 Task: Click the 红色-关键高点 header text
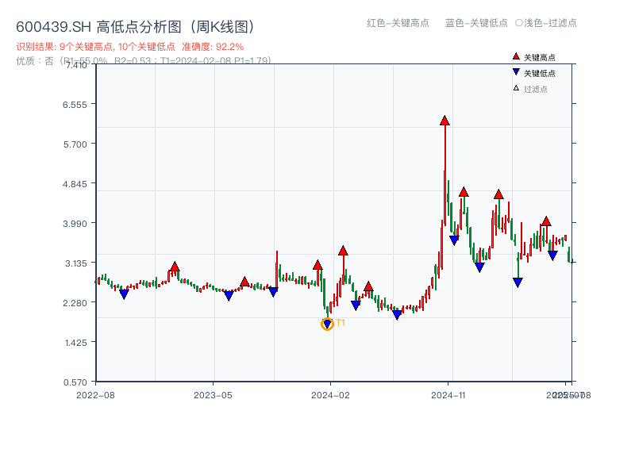[x=398, y=23]
